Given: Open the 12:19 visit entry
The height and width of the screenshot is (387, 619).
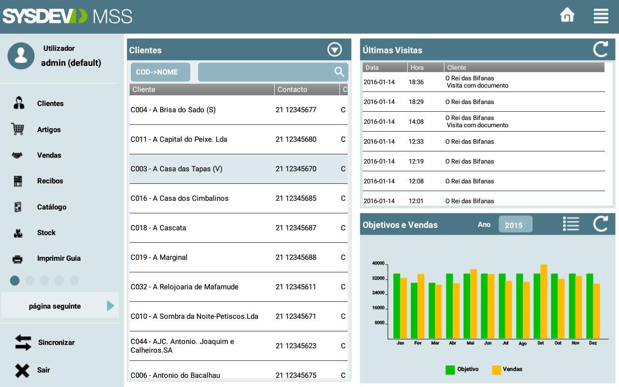Looking at the screenshot, I should tap(484, 161).
